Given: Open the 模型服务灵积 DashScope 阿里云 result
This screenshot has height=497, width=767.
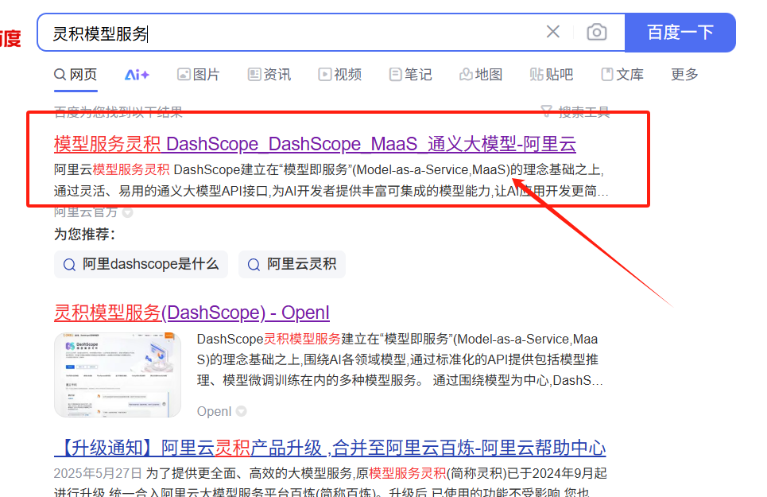Looking at the screenshot, I should 315,144.
